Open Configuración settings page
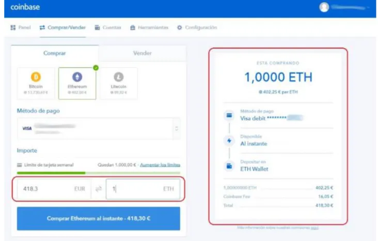Image resolution: width=378 pixels, height=241 pixels. click(197, 27)
